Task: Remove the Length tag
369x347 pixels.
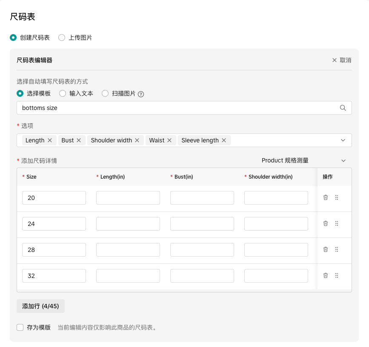Action: 50,140
